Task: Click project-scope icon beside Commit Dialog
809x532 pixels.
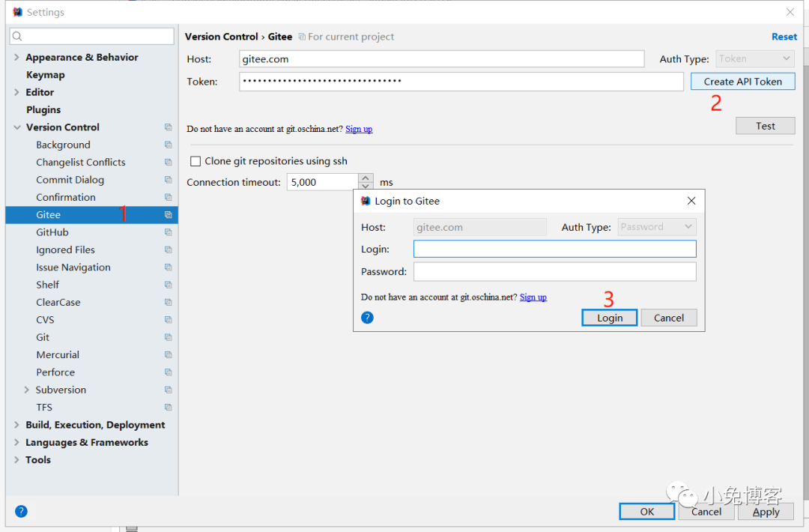Action: click(x=169, y=180)
